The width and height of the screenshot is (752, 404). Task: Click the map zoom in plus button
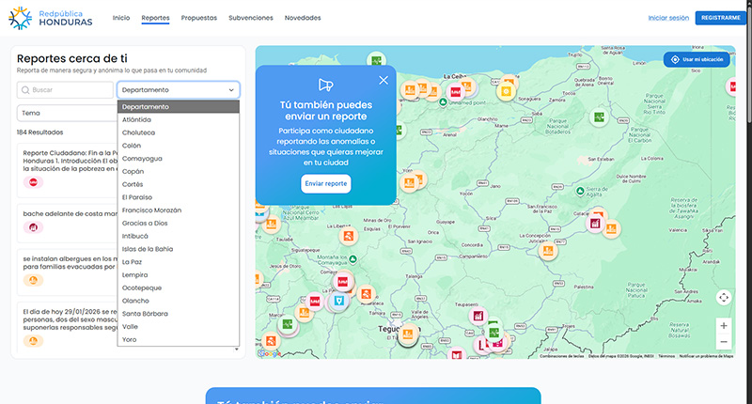pyautogui.click(x=723, y=325)
